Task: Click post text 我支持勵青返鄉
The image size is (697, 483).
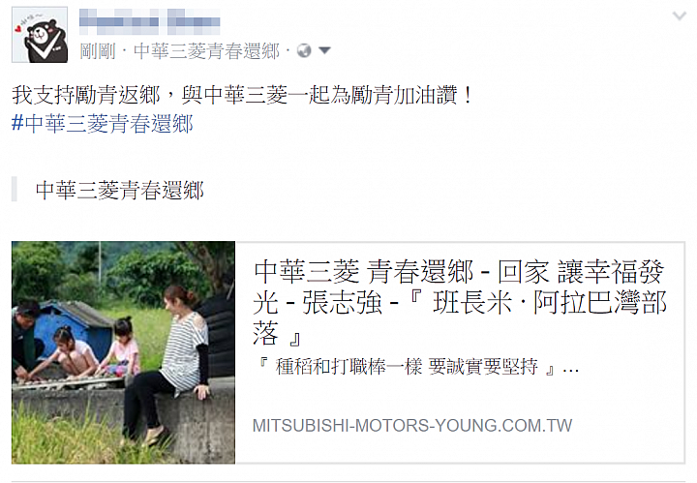Action: (86, 95)
